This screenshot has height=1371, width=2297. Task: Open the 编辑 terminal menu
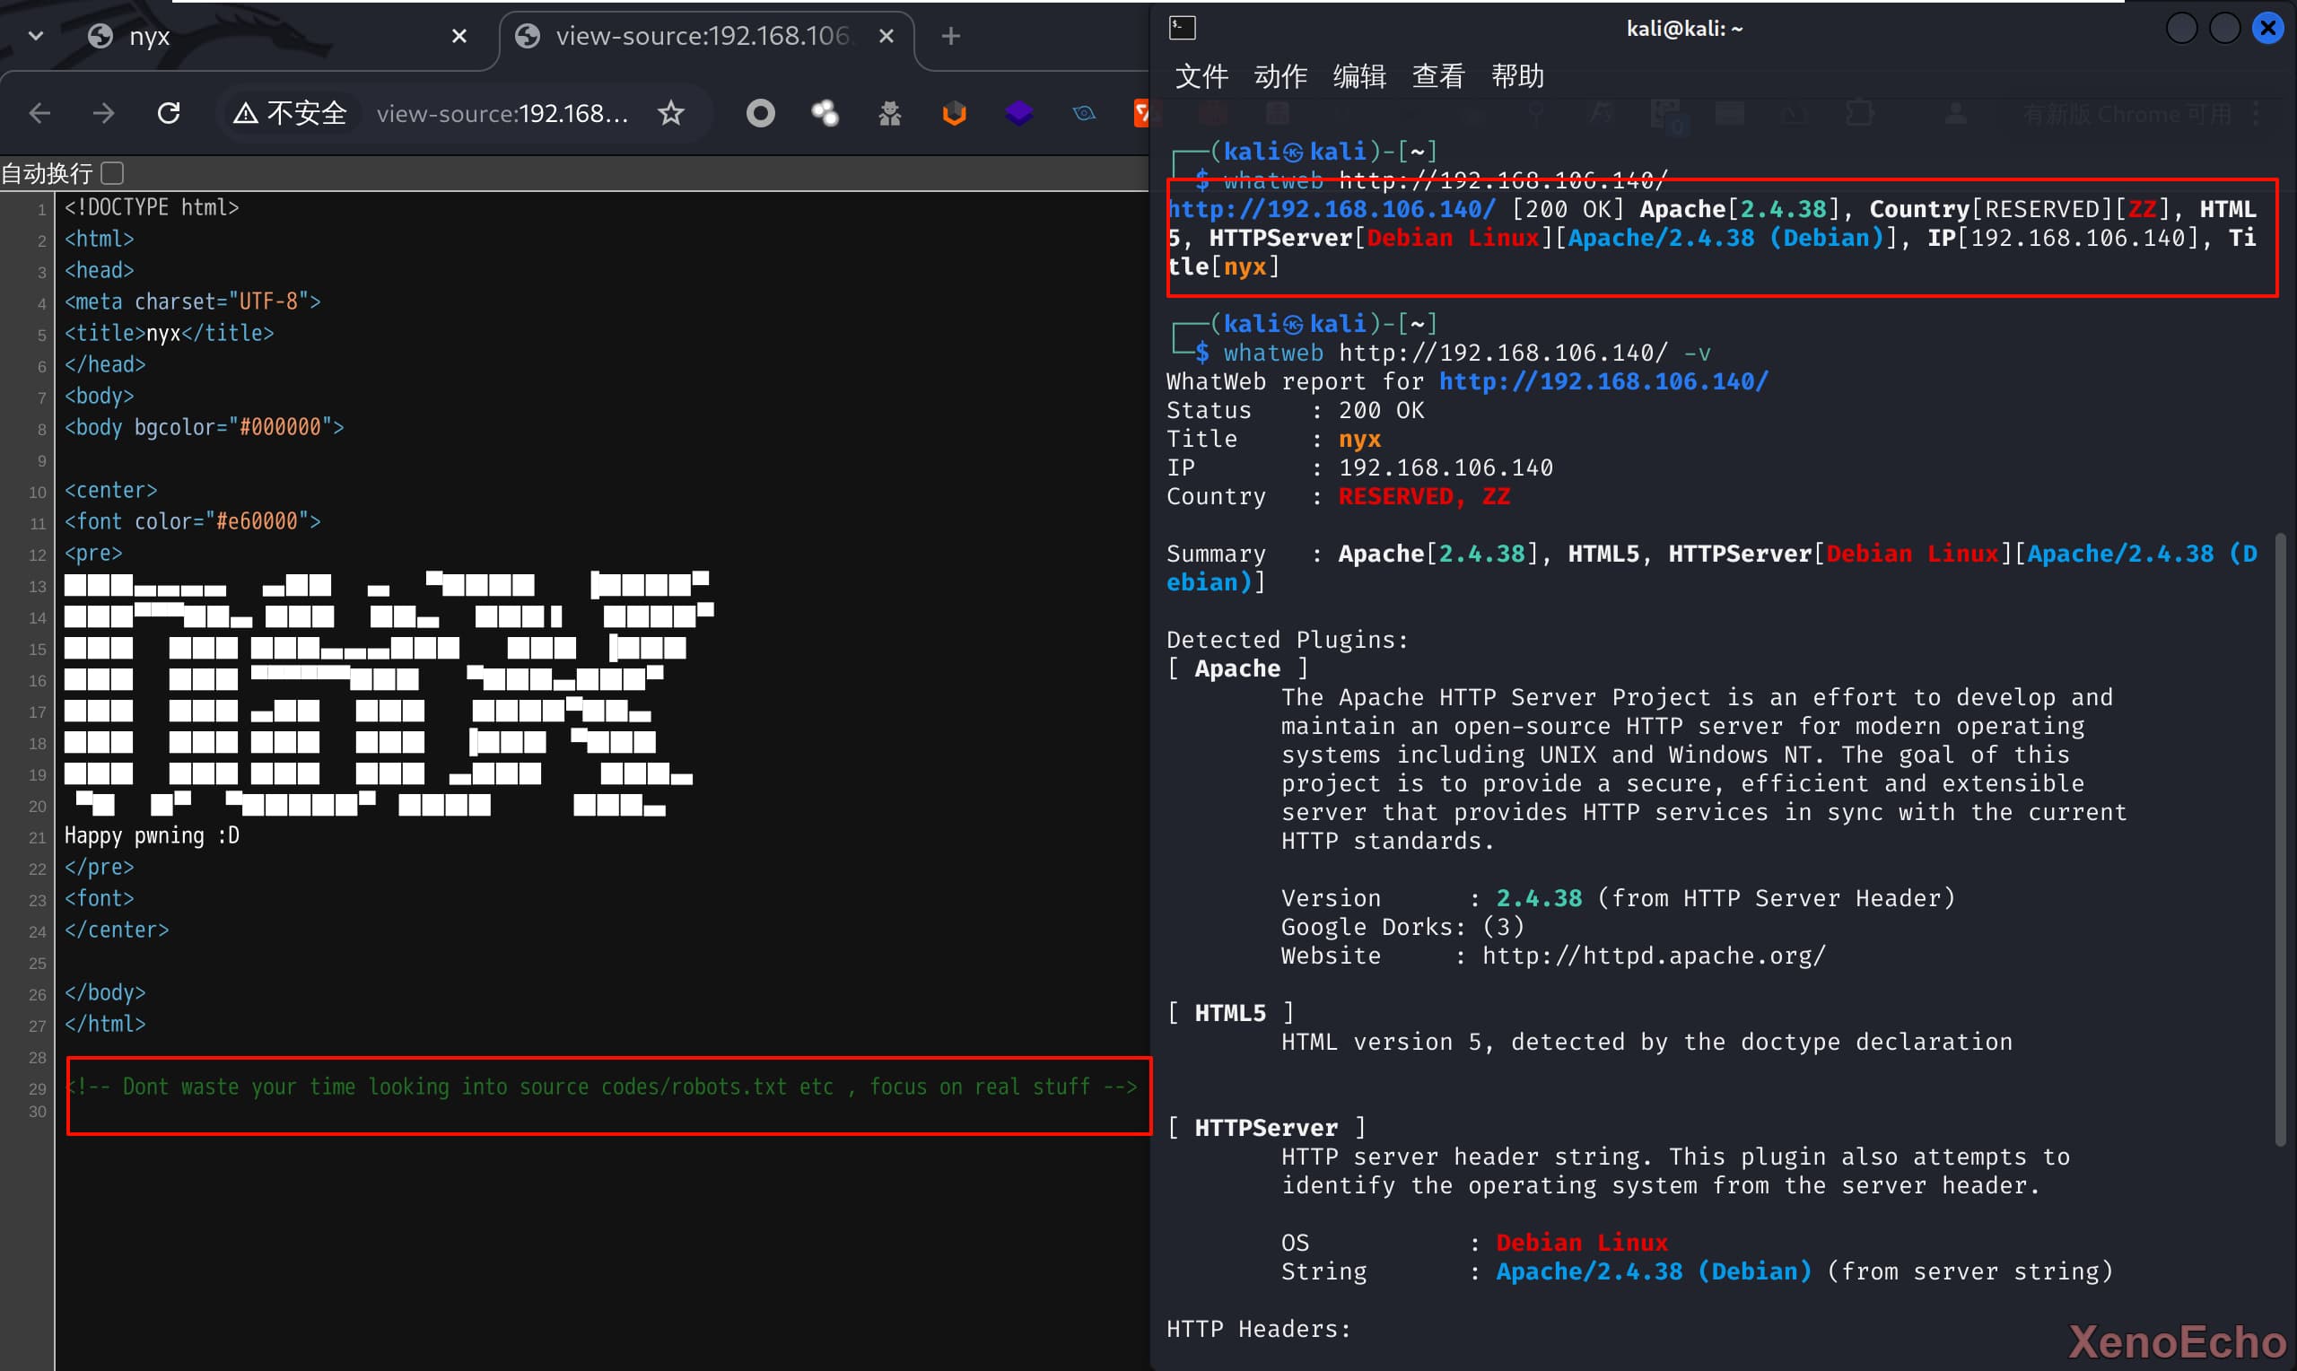[1358, 75]
